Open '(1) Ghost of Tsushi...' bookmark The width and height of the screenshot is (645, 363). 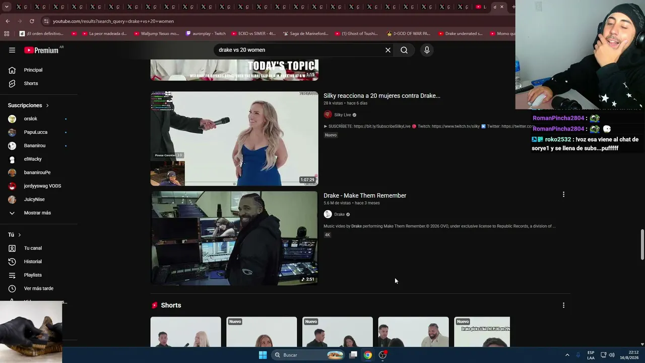pos(356,34)
